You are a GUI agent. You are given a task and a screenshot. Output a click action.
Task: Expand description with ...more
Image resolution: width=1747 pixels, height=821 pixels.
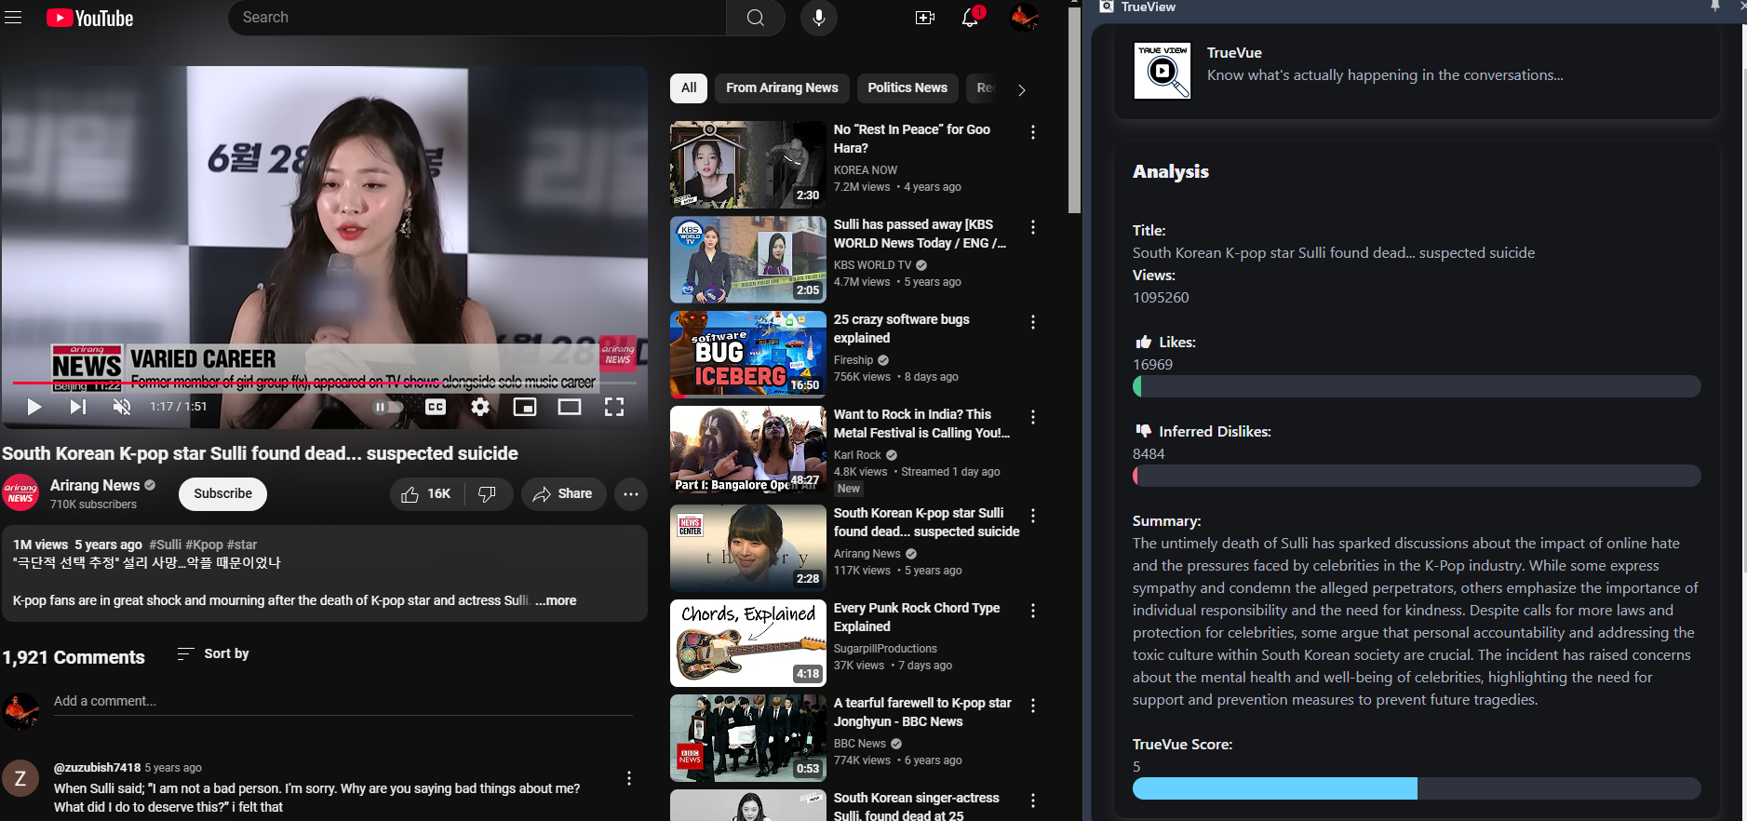[556, 600]
